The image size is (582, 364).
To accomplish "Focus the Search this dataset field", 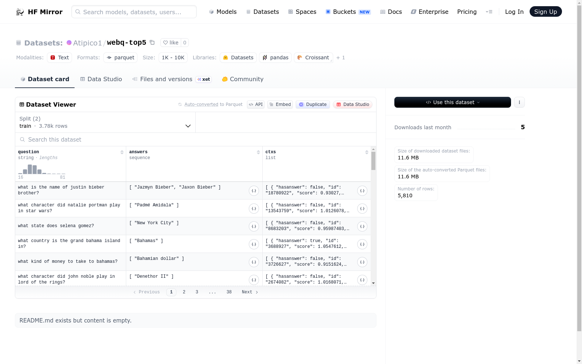I will point(196,139).
